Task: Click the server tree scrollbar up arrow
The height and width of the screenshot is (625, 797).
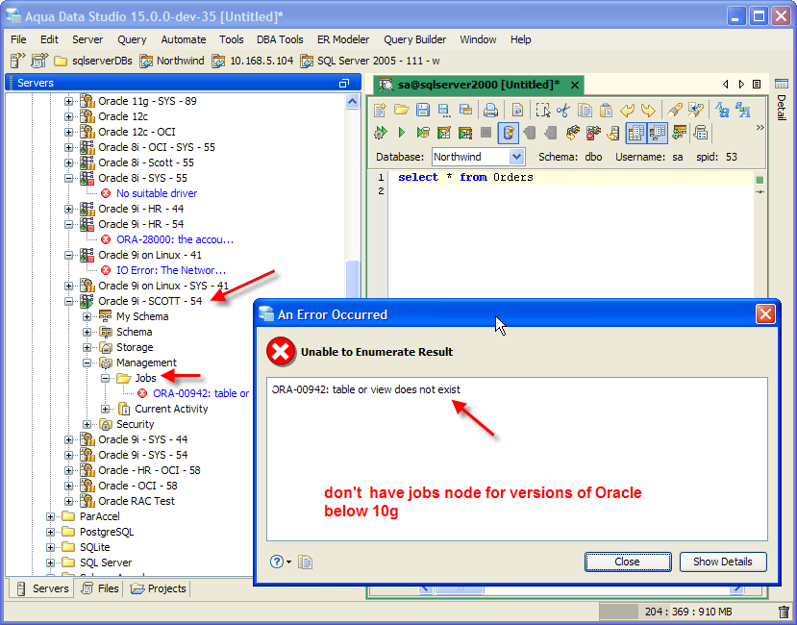Action: click(x=352, y=101)
